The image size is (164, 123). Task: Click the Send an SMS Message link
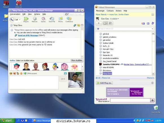(x=28, y=36)
